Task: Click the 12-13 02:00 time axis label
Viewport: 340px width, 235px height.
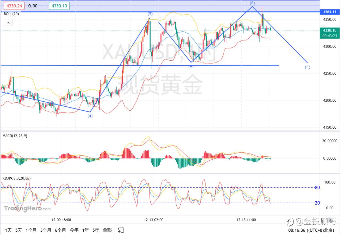Action: click(153, 220)
